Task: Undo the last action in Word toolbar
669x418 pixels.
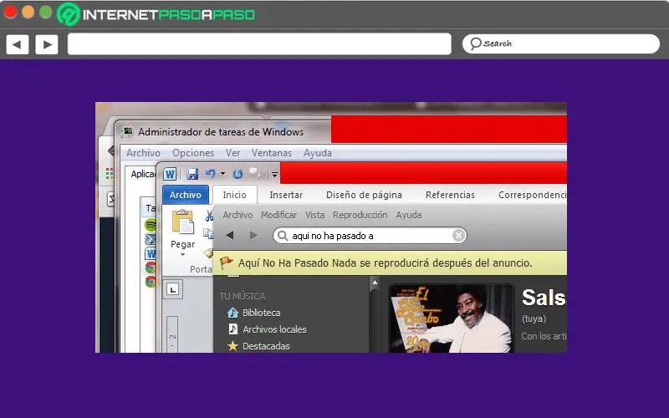Action: click(211, 174)
